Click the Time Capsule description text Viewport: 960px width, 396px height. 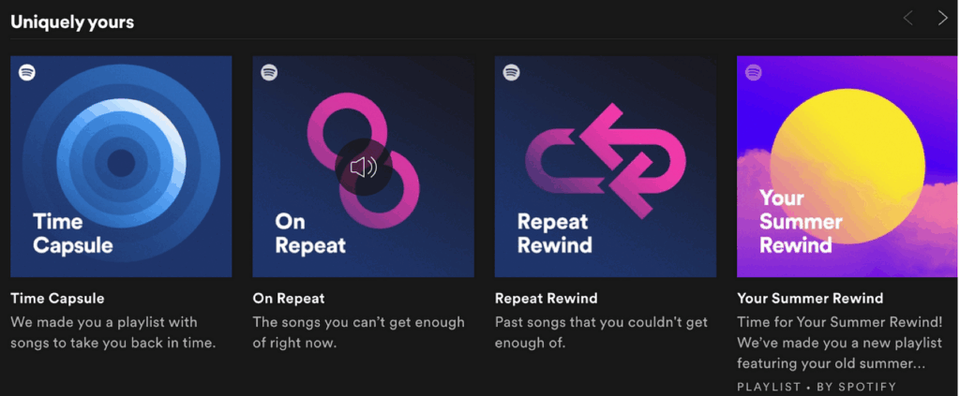(x=112, y=332)
